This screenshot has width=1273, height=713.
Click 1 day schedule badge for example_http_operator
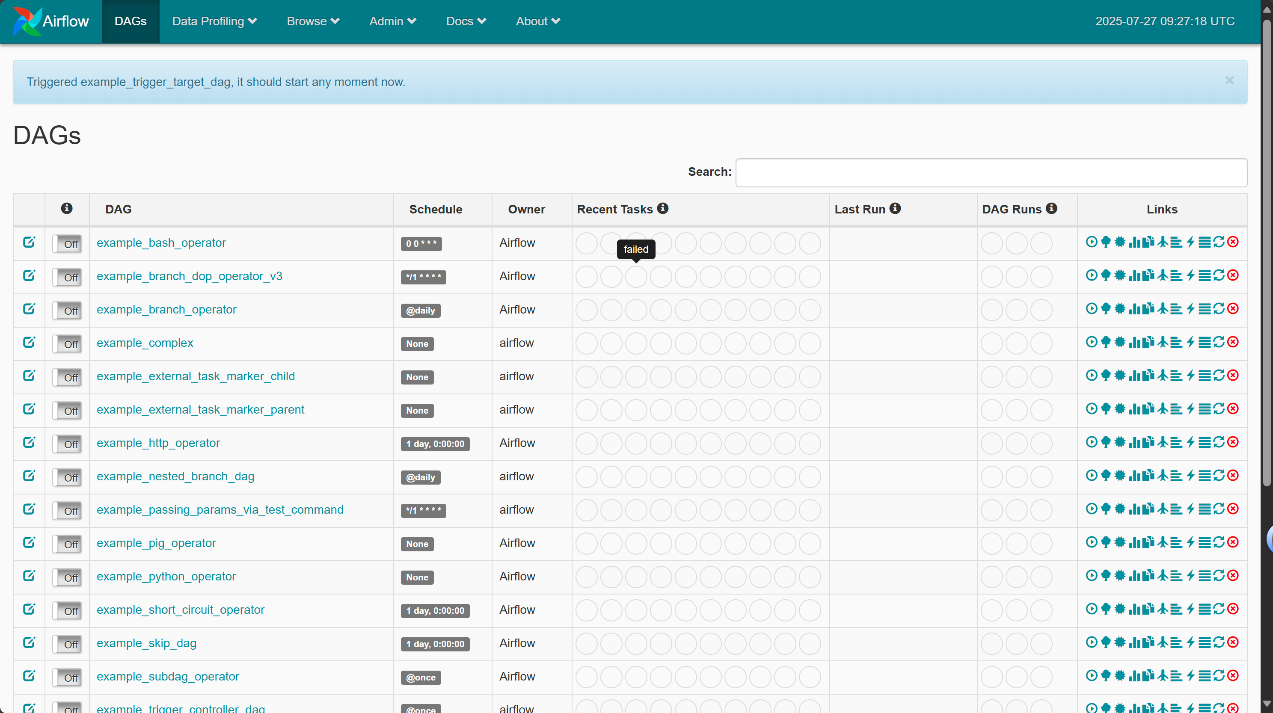point(435,444)
